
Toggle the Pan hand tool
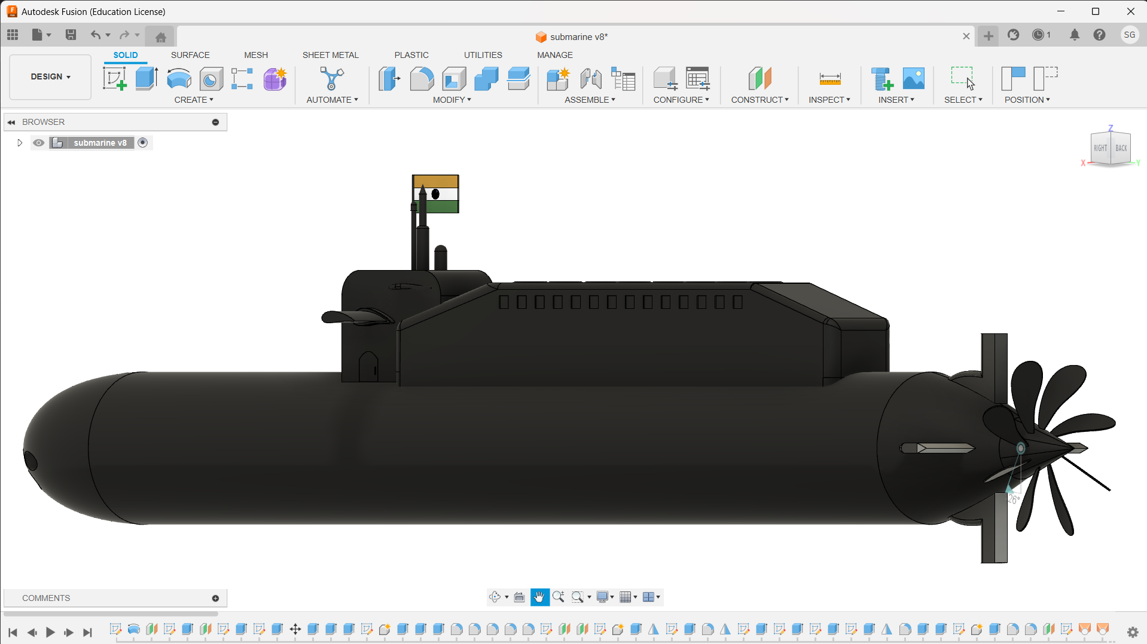(x=539, y=597)
